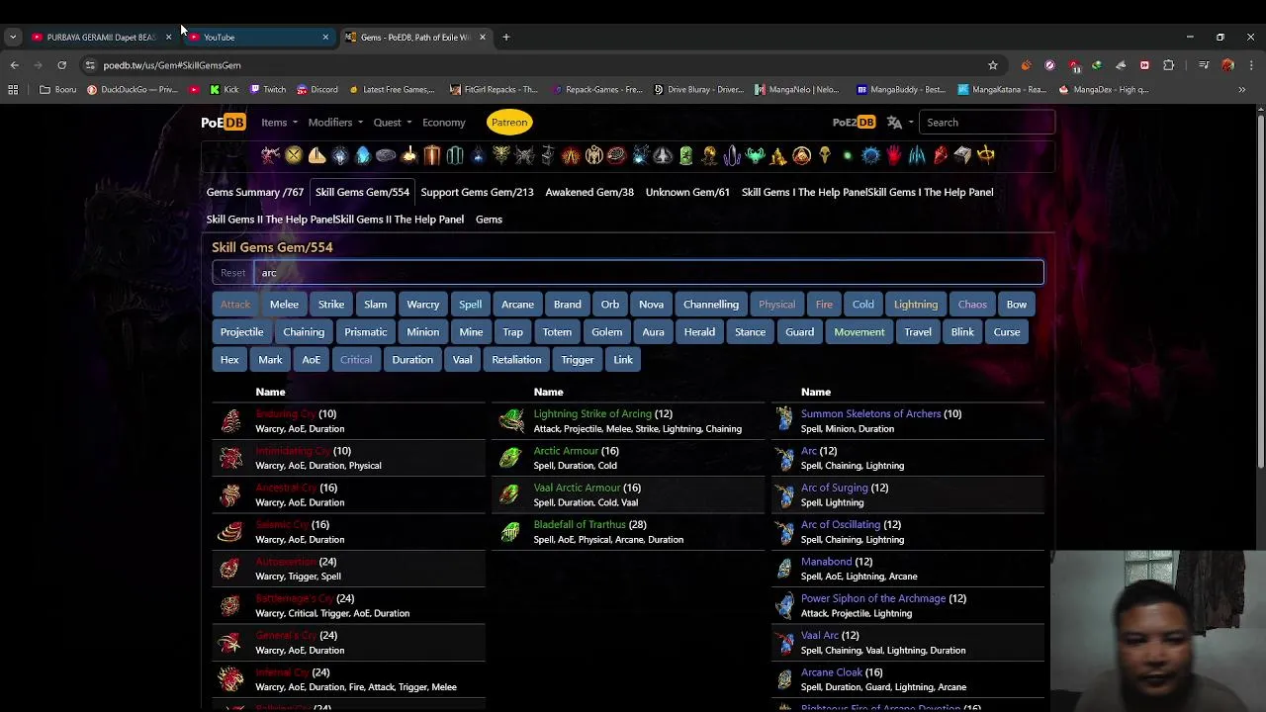Toggle the Vaal tag filter

(462, 360)
